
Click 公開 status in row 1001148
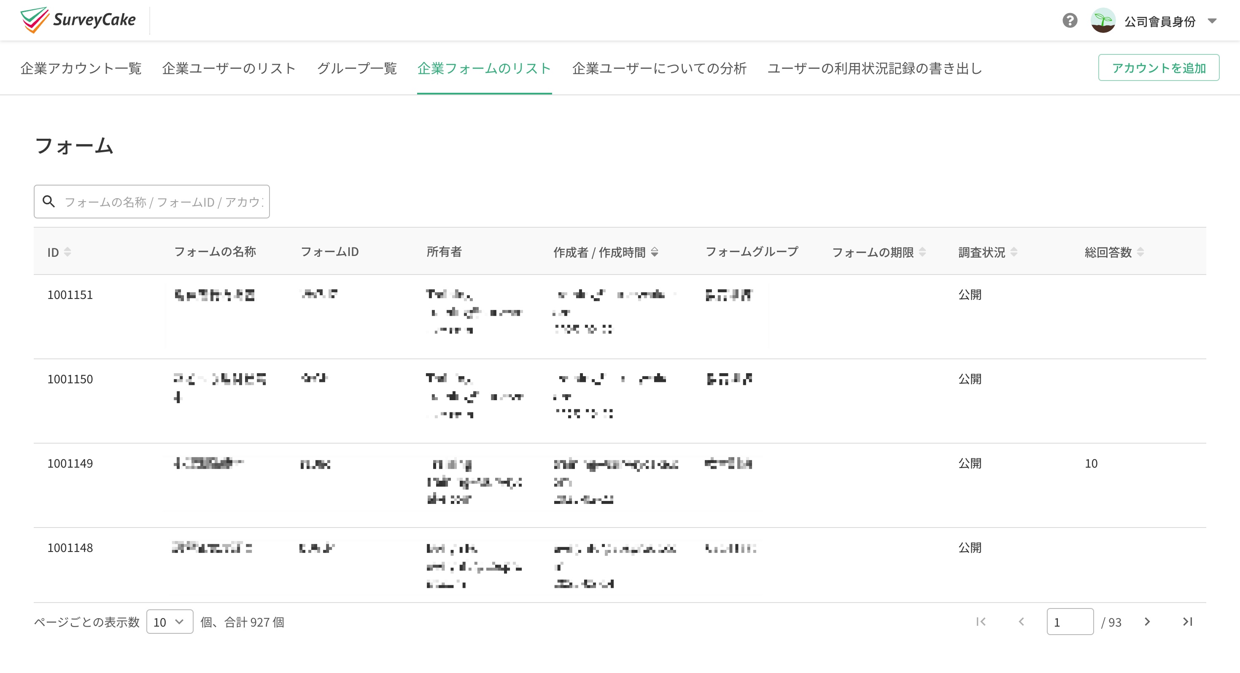(x=970, y=547)
